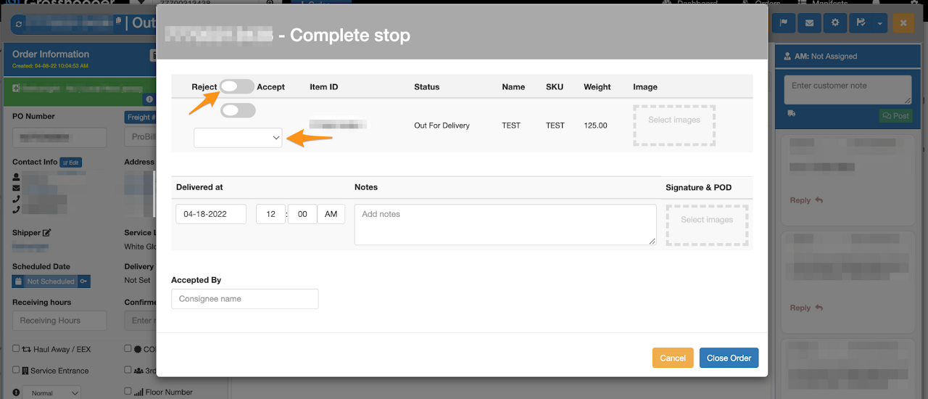Viewport: 928px width, 399px height.
Task: Click the Freight # tab button
Action: click(140, 117)
